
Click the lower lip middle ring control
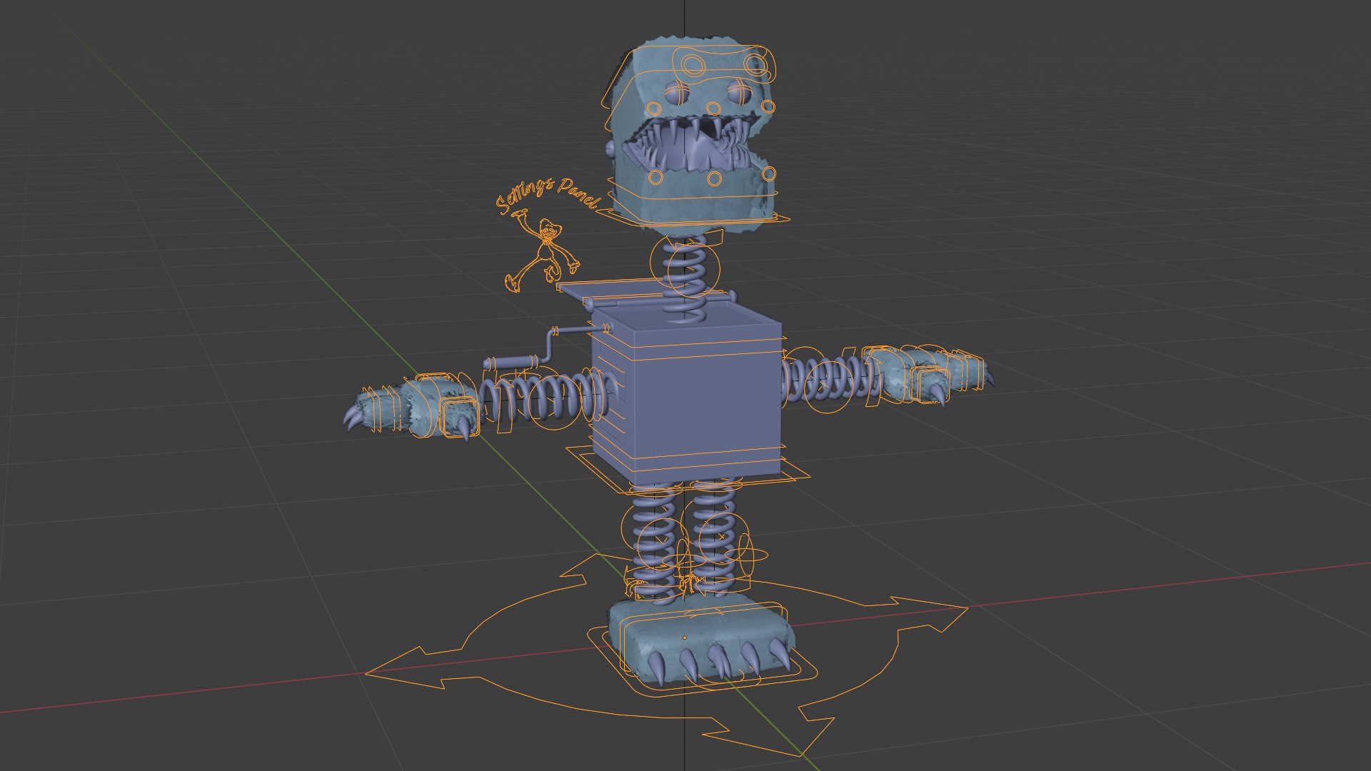[x=714, y=178]
